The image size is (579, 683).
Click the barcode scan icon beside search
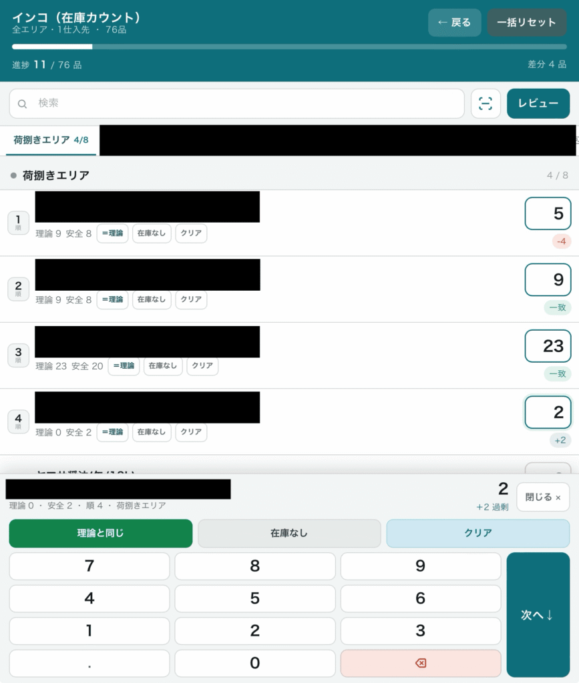(x=486, y=103)
